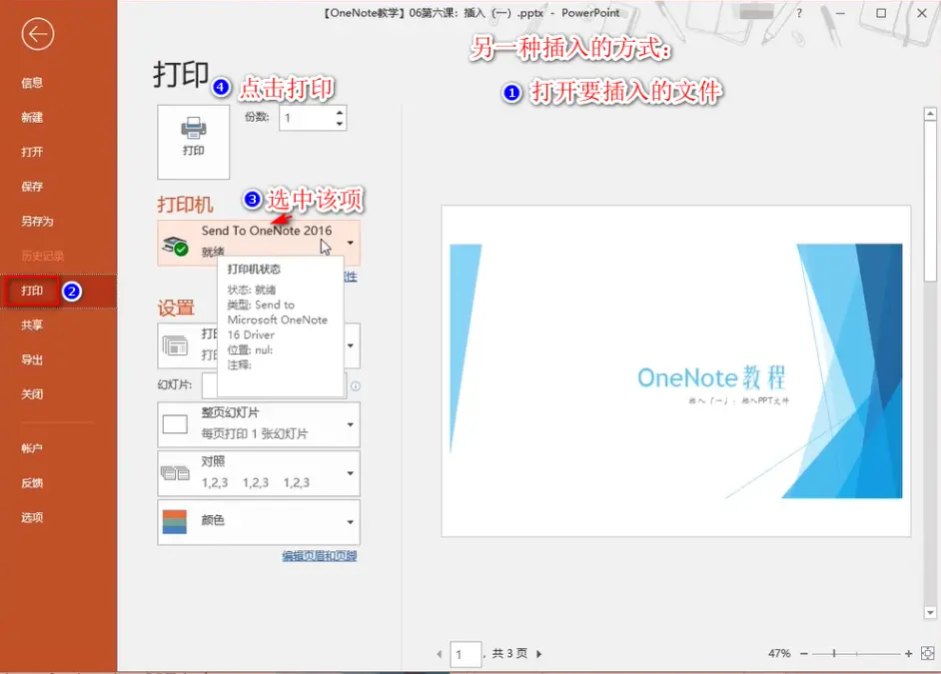
Task: Select 导出 in the sidebar
Action: pos(32,359)
